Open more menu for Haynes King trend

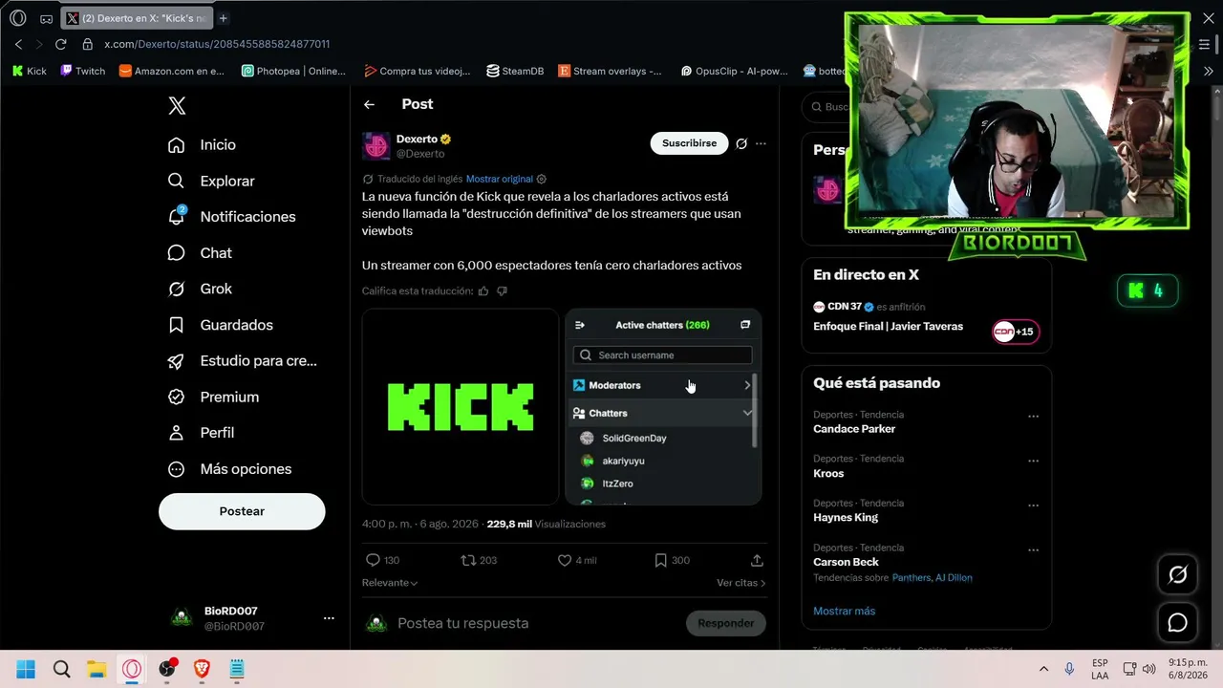tap(1033, 505)
